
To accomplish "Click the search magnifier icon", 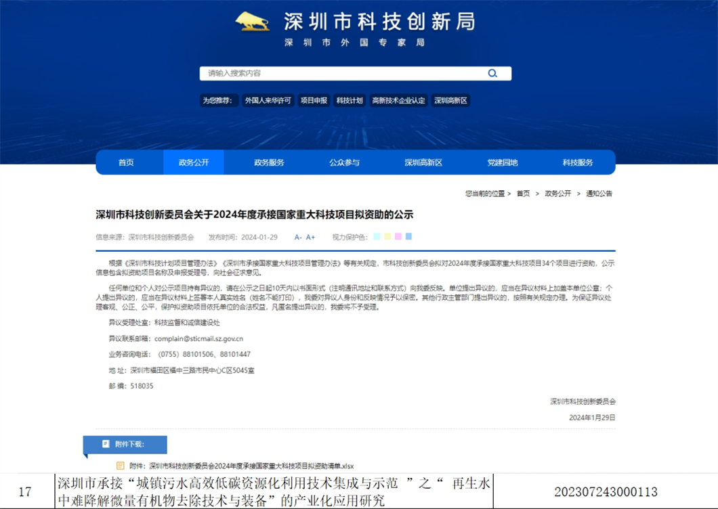I will (x=492, y=72).
